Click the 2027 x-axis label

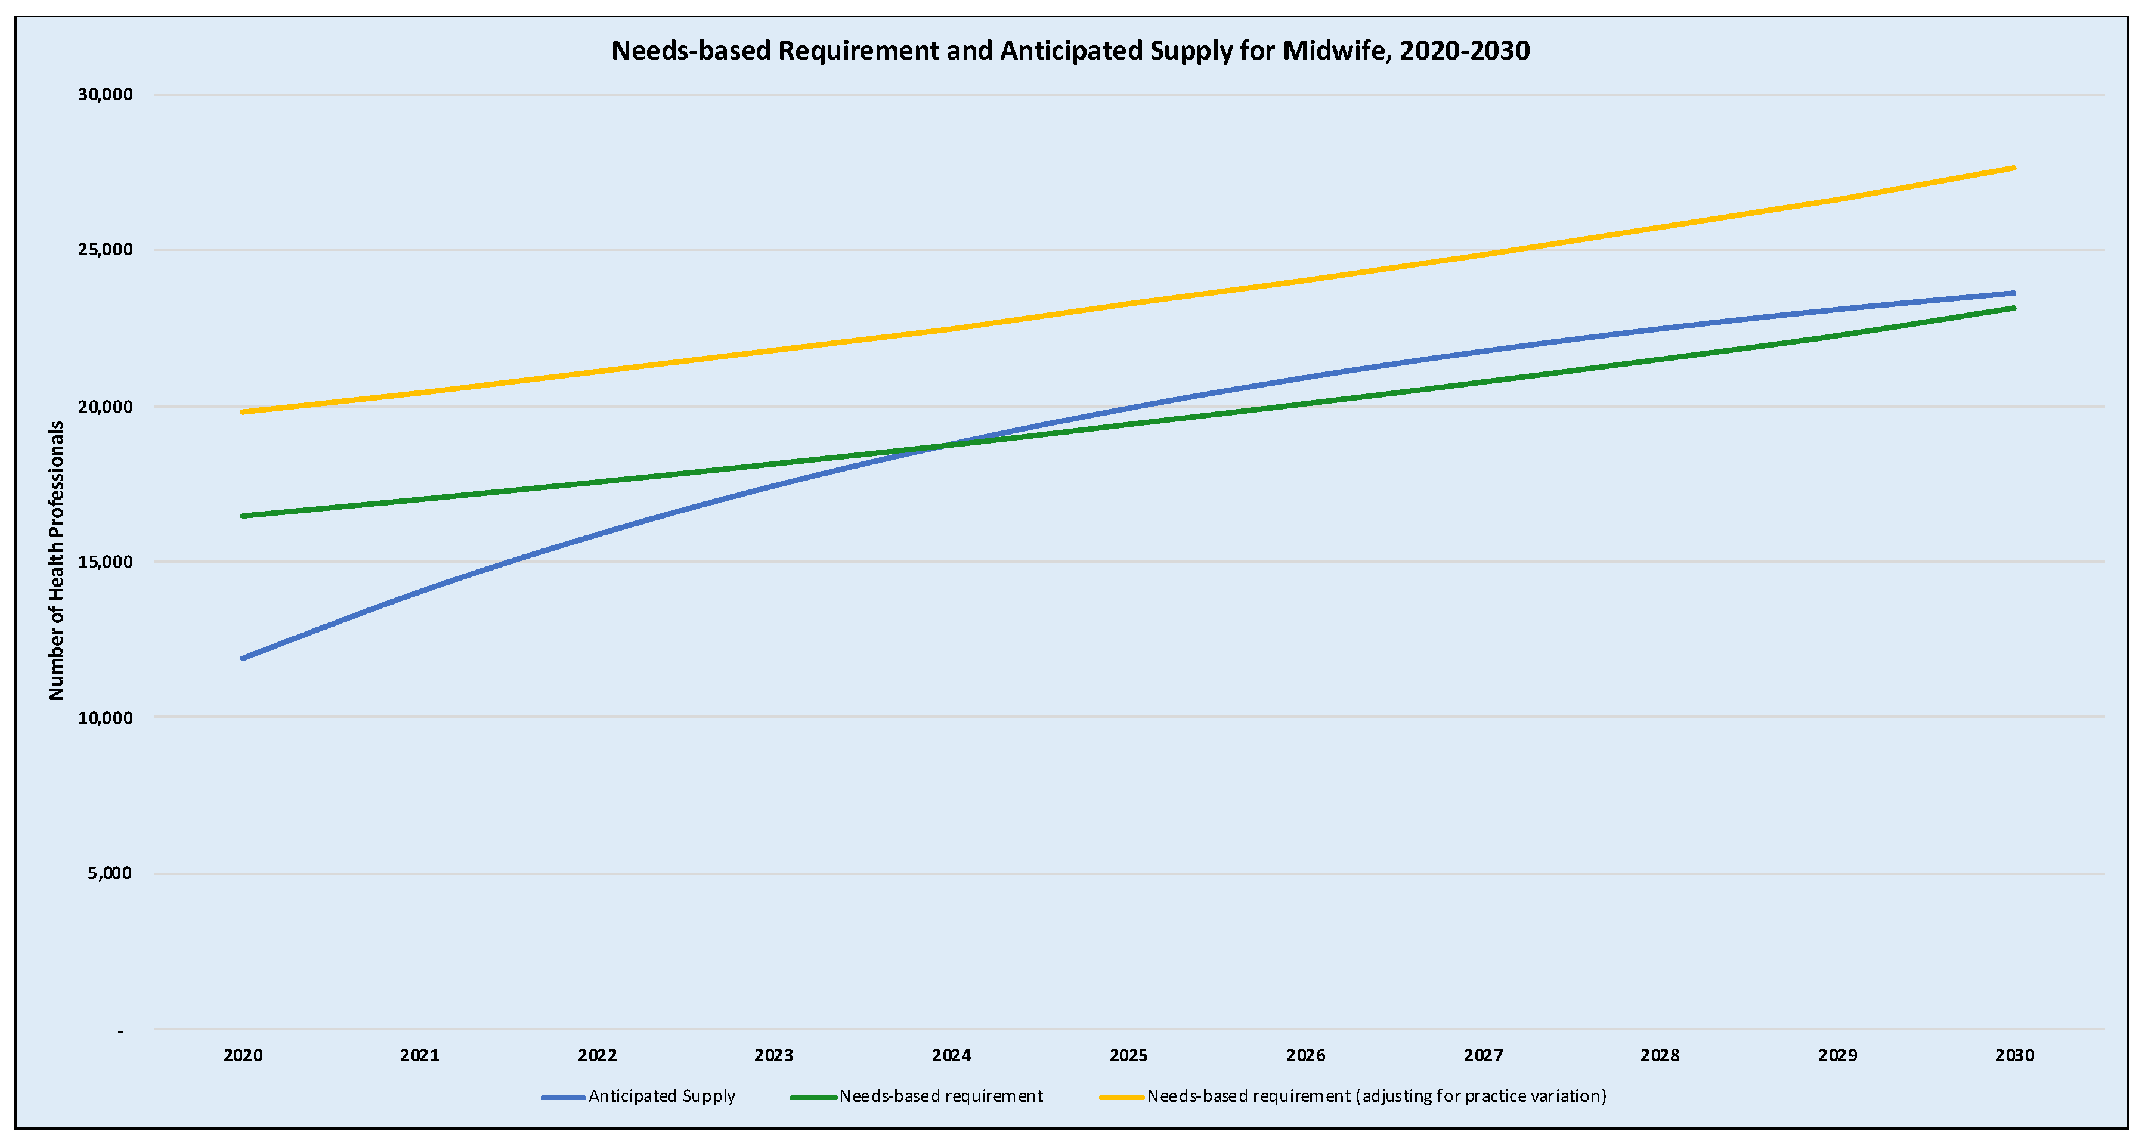[x=1483, y=1055]
